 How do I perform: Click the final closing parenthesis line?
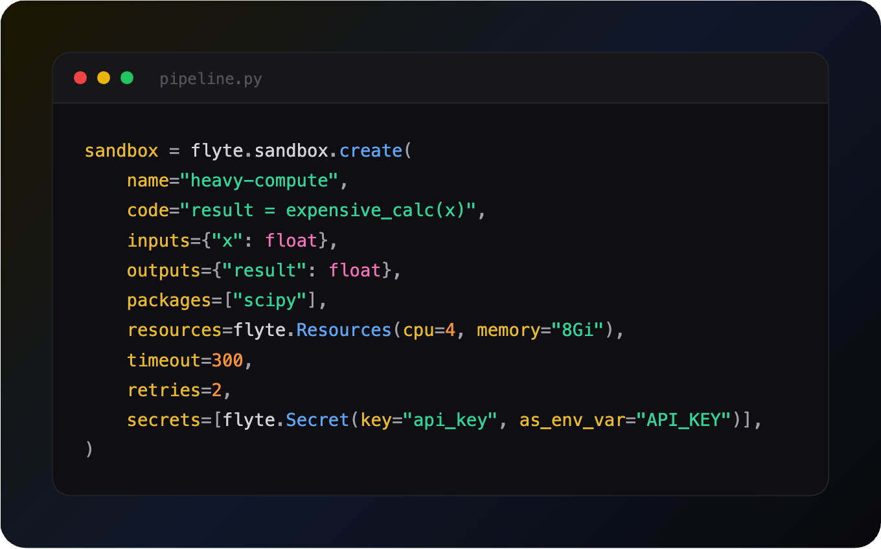tap(89, 449)
